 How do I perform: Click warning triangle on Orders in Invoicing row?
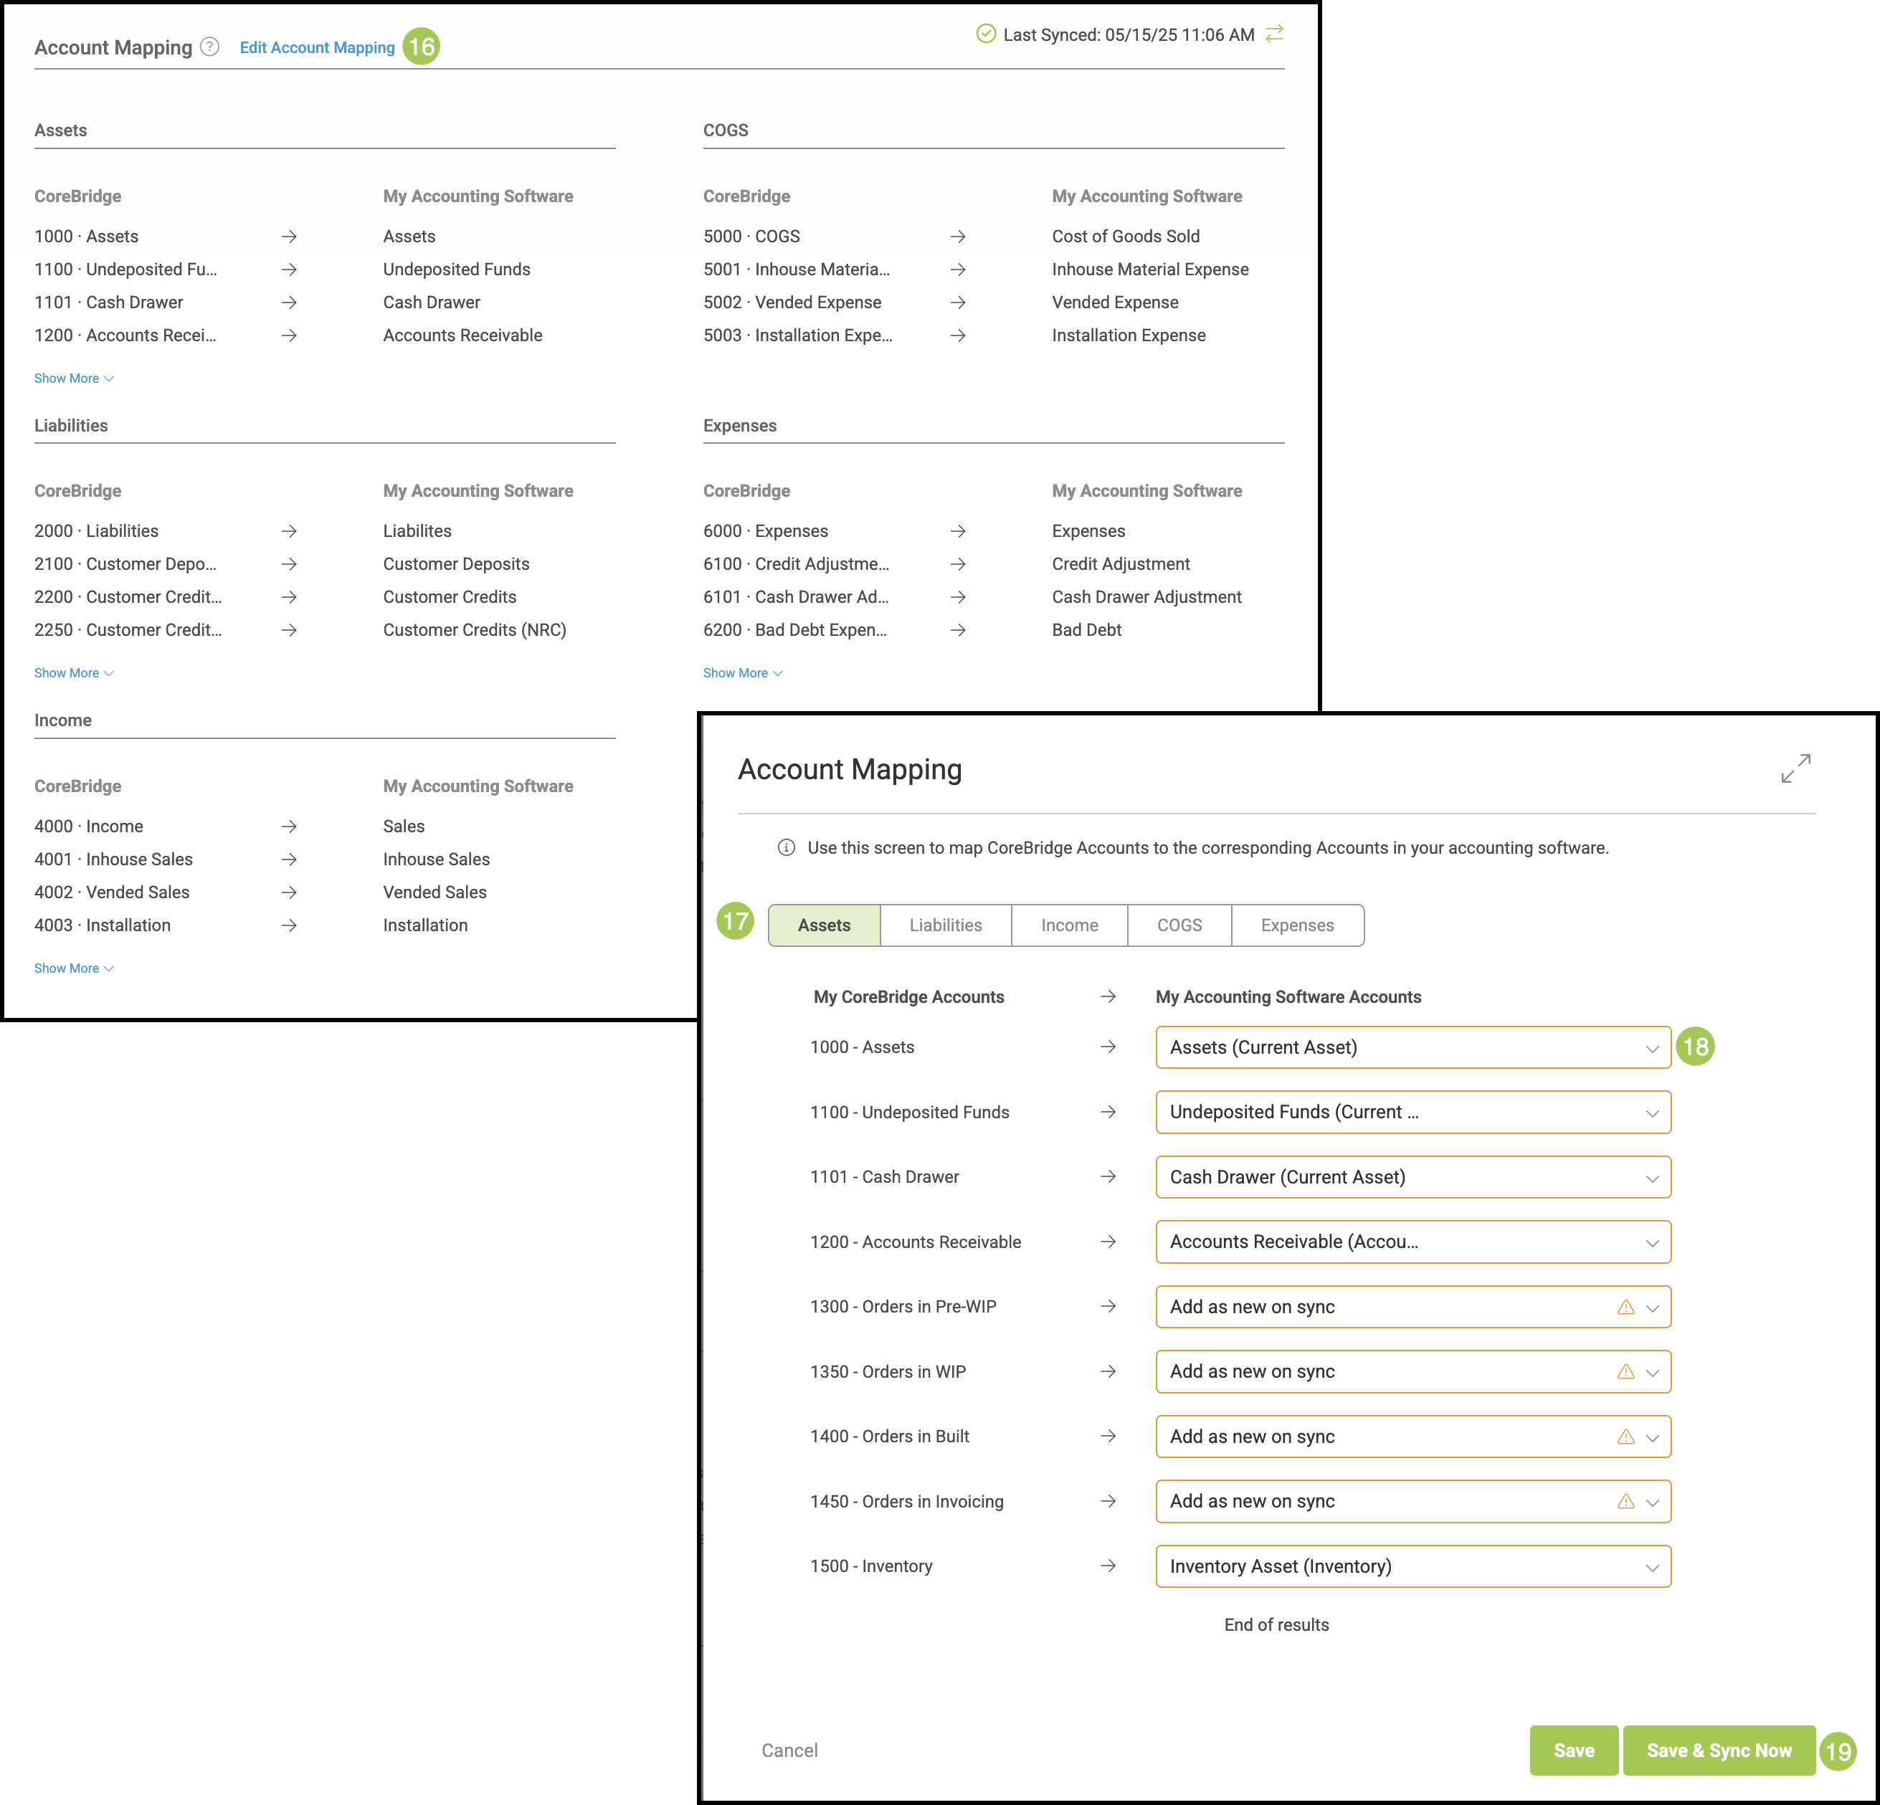pos(1625,1502)
